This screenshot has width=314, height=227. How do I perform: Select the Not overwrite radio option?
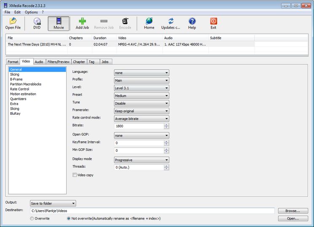[x=69, y=219]
